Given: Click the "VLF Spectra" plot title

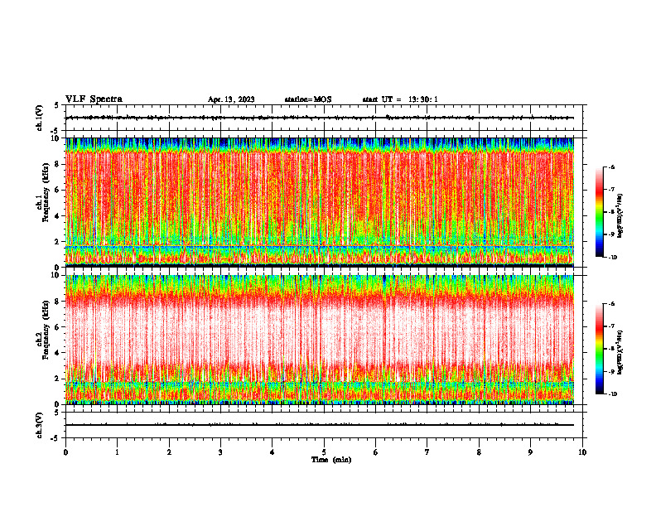Looking at the screenshot, I should point(94,99).
